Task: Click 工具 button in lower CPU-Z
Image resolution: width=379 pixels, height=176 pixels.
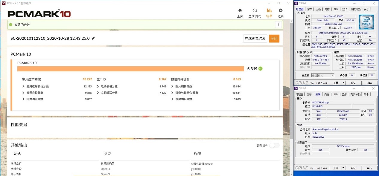Action: click(x=336, y=168)
